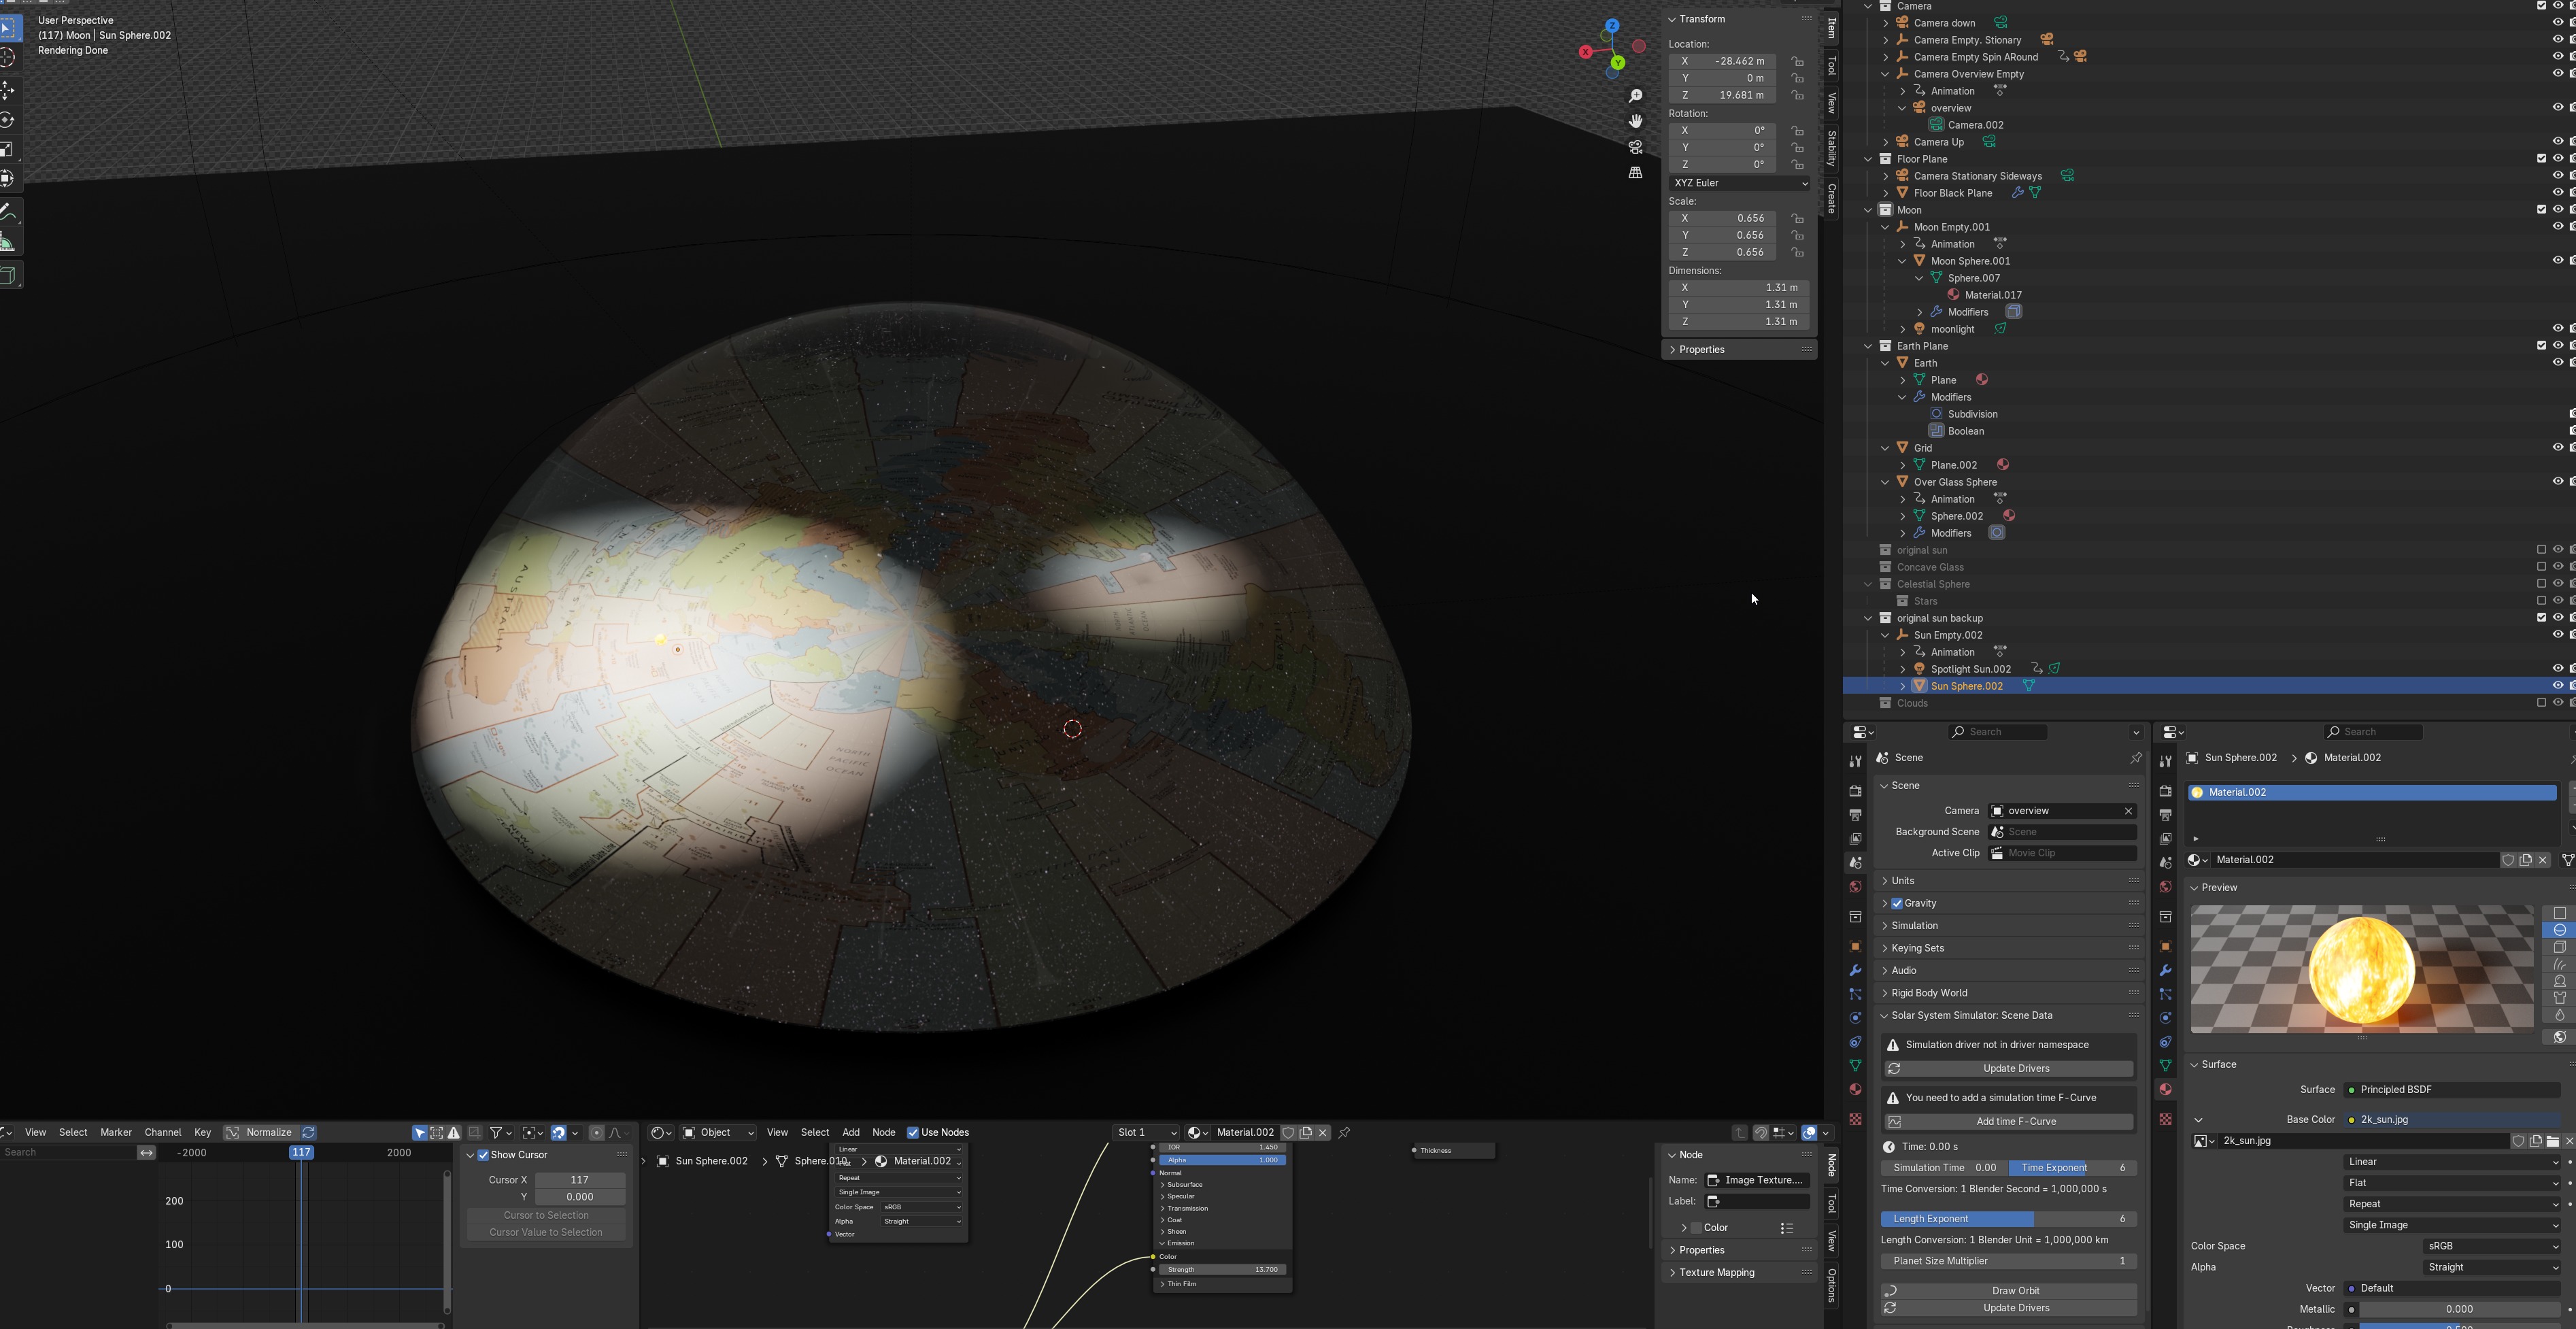Click the Draw Orbit button
The width and height of the screenshot is (2576, 1329).
point(2015,1290)
